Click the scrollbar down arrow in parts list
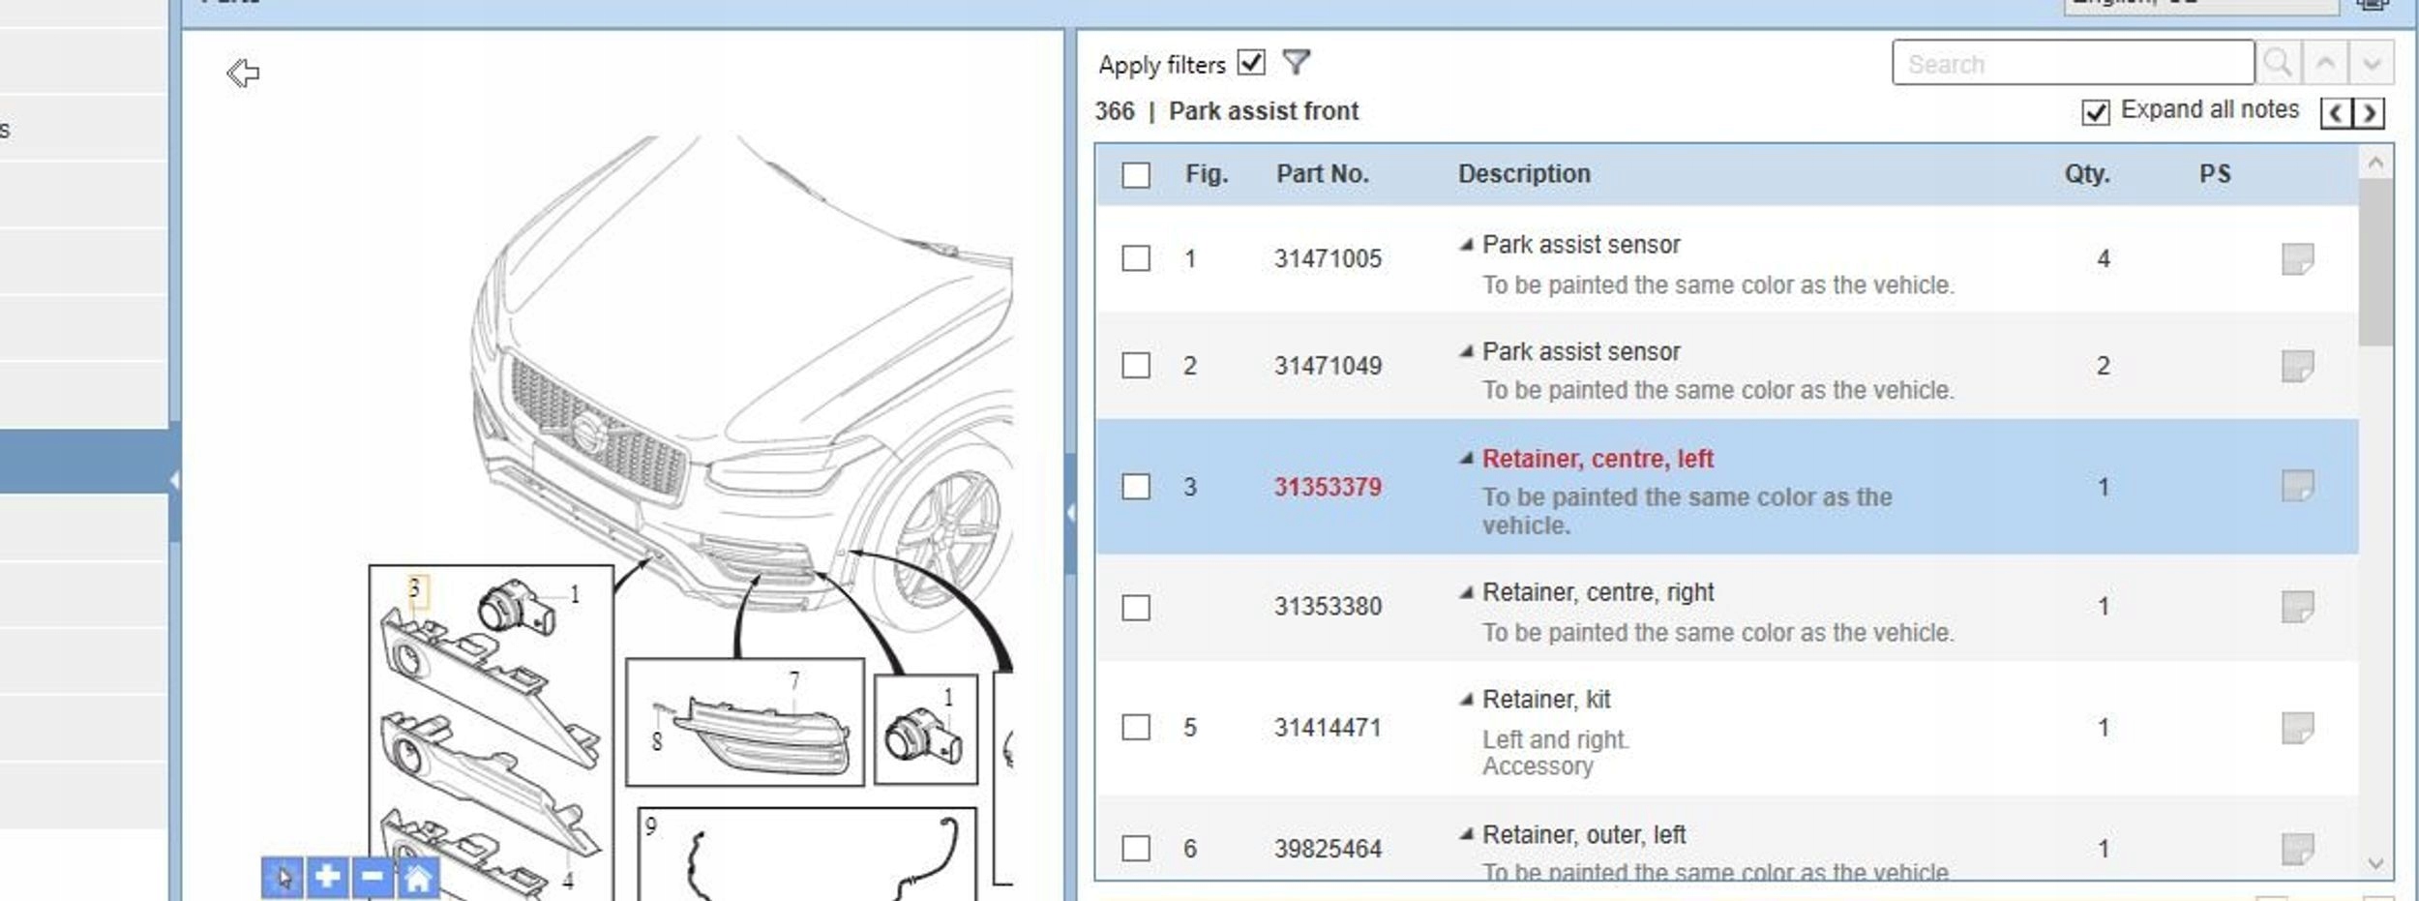2419x901 pixels. tap(2375, 863)
